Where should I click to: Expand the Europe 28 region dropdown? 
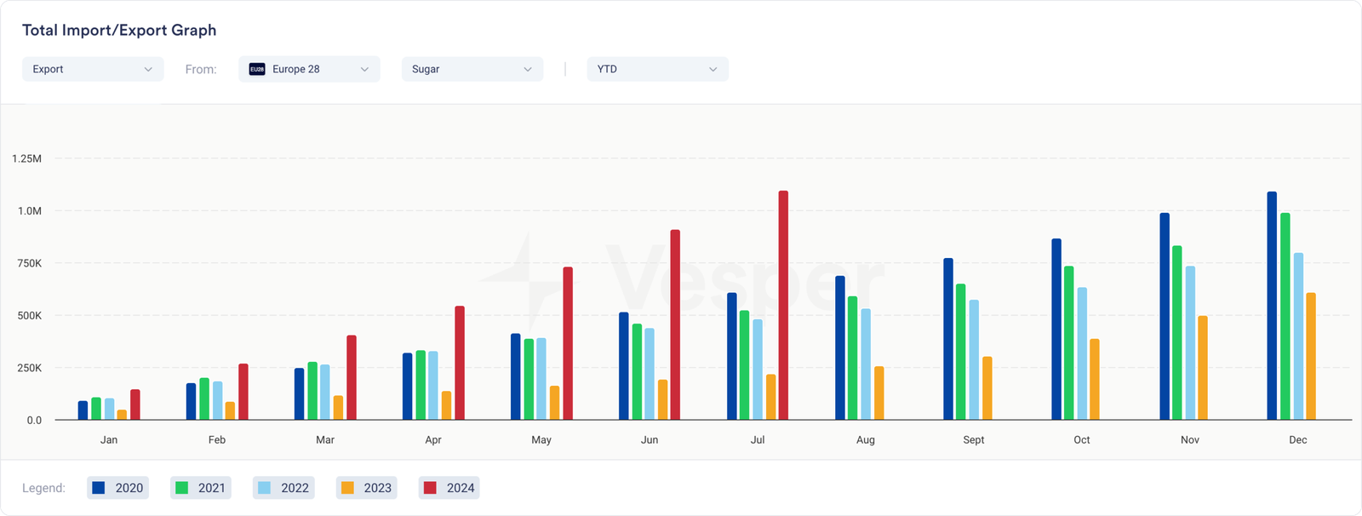pyautogui.click(x=310, y=69)
